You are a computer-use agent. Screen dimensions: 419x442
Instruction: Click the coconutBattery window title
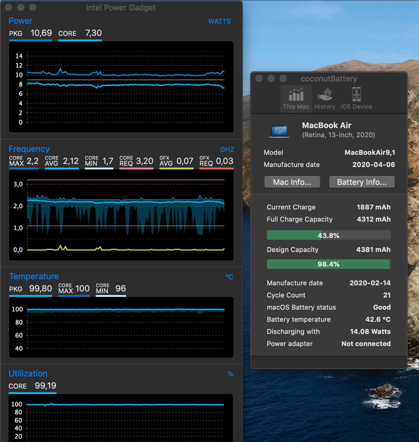point(329,79)
